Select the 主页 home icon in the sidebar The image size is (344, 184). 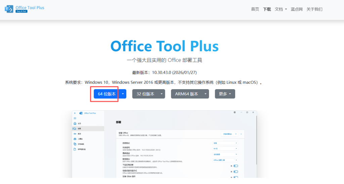tap(75, 123)
